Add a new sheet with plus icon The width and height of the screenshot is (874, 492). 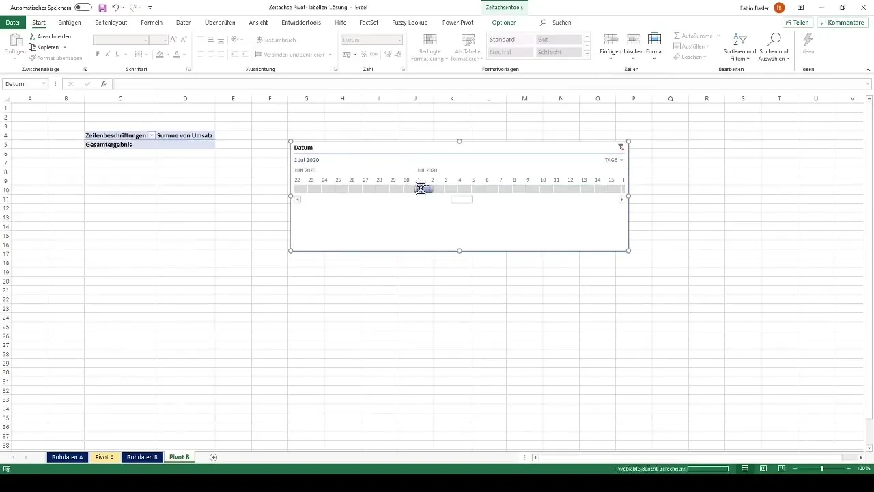tap(213, 457)
